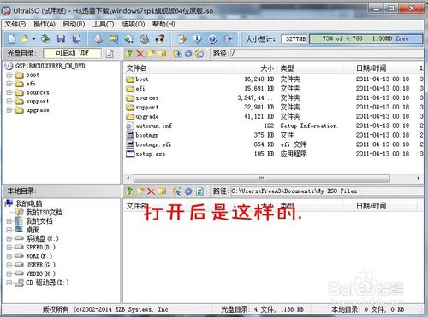Image resolution: width=428 pixels, height=317 pixels.
Task: Go up one level in image pane
Action: click(129, 54)
